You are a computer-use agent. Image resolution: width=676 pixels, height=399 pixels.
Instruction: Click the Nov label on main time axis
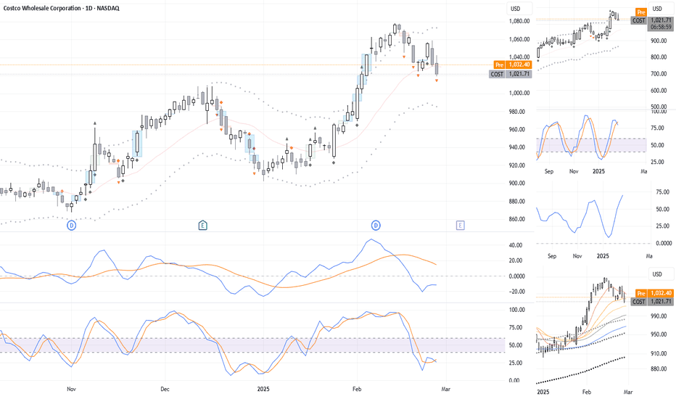pyautogui.click(x=72, y=389)
